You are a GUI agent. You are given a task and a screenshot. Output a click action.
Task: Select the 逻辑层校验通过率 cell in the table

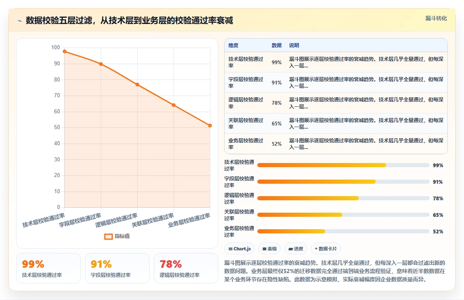click(246, 103)
